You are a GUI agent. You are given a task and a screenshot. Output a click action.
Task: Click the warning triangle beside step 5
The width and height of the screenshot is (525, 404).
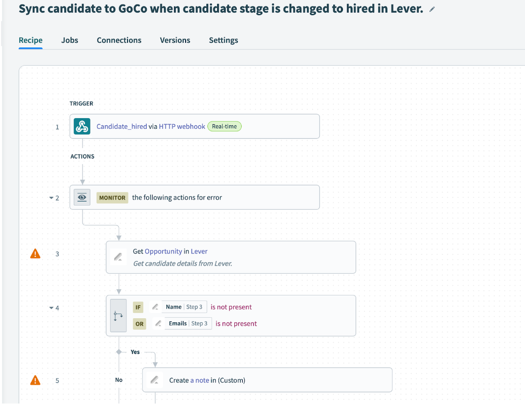[35, 380]
